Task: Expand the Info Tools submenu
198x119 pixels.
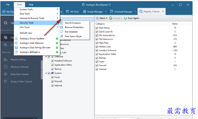Action: click(37, 27)
